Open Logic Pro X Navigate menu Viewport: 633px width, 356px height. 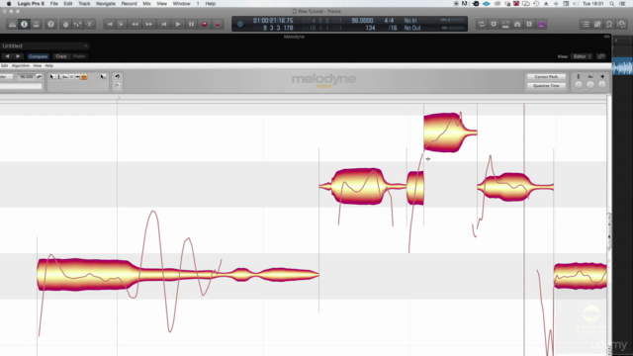106,4
